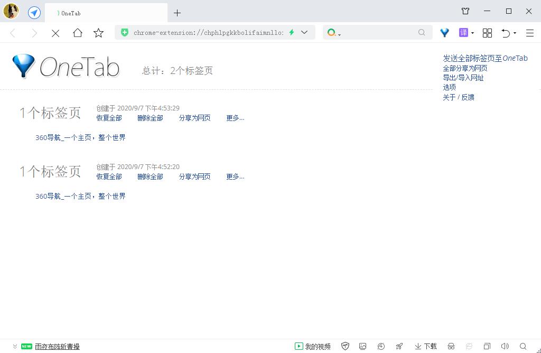The width and height of the screenshot is (541, 353).
Task: Open the screenshot tool icon in status bar
Action: pyautogui.click(x=362, y=346)
